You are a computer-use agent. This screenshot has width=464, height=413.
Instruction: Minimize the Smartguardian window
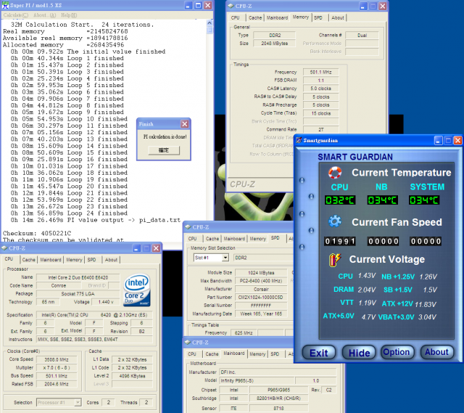click(x=438, y=140)
